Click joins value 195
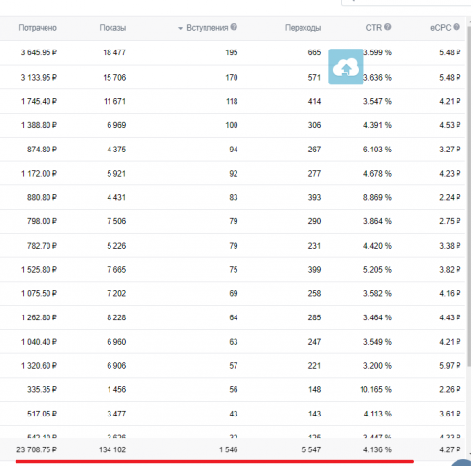 tap(232, 52)
